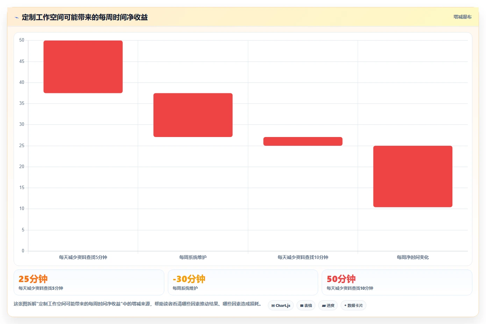Click x-axis label 每天减少资料查找5分钟

click(x=83, y=257)
